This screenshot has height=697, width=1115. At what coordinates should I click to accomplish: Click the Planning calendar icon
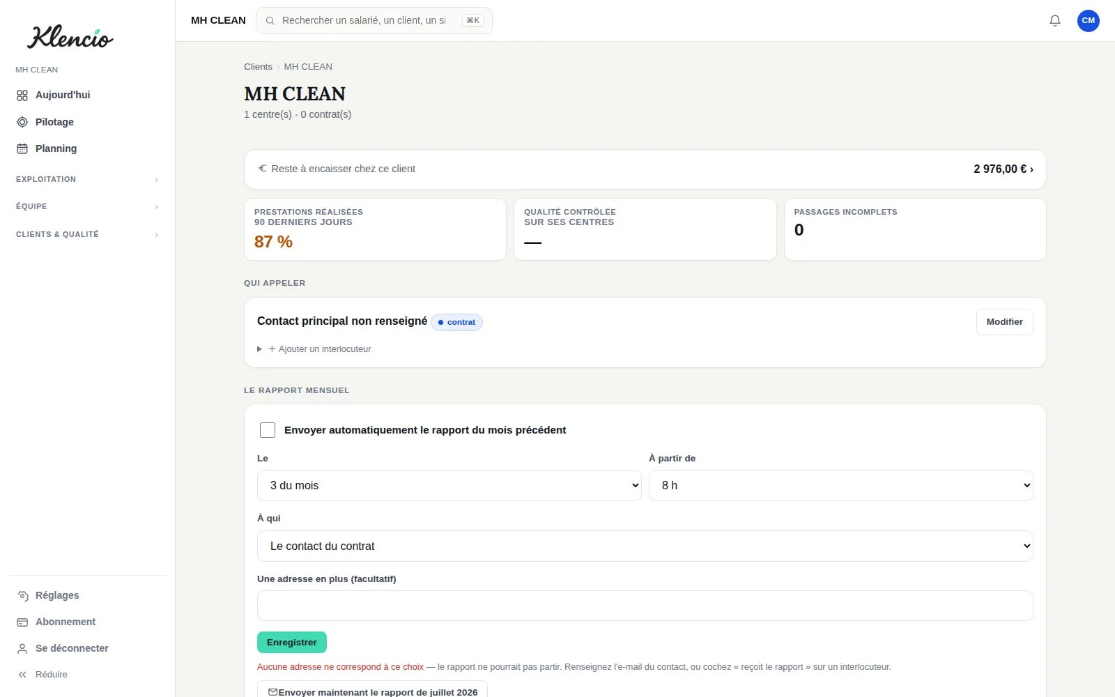22,148
